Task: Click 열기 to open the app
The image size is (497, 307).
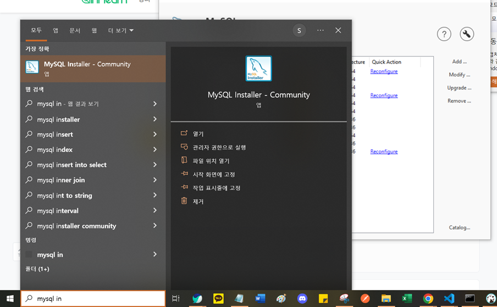Action: [198, 134]
